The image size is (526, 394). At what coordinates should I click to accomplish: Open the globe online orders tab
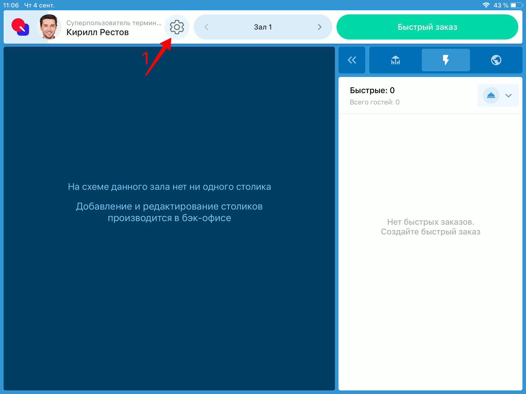tap(496, 60)
